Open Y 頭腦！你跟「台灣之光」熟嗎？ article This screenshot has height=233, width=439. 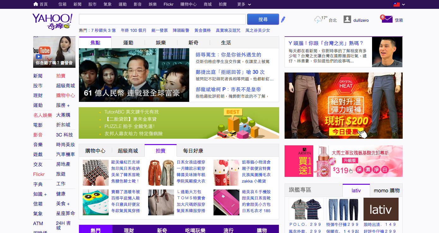coord(326,43)
